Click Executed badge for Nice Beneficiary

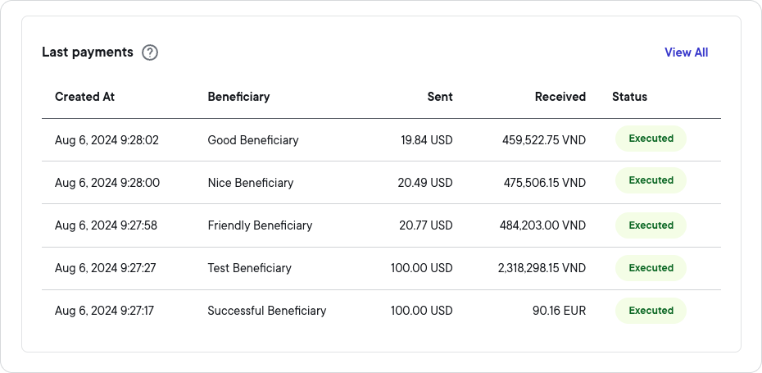coord(651,180)
